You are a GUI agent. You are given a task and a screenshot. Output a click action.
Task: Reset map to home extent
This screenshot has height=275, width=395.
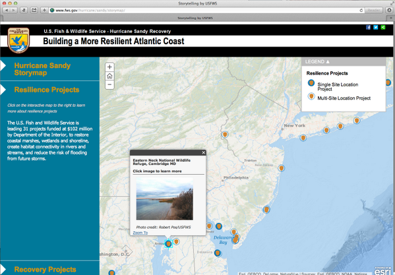[x=109, y=76]
